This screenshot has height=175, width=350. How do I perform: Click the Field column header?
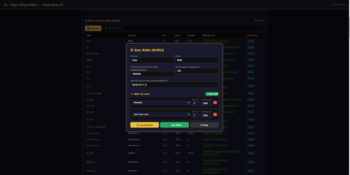(89, 35)
